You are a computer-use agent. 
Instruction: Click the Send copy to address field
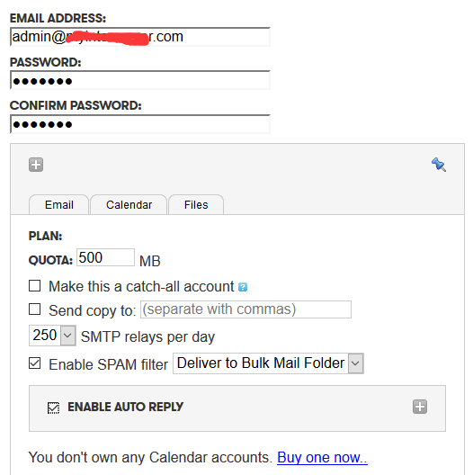coord(245,309)
